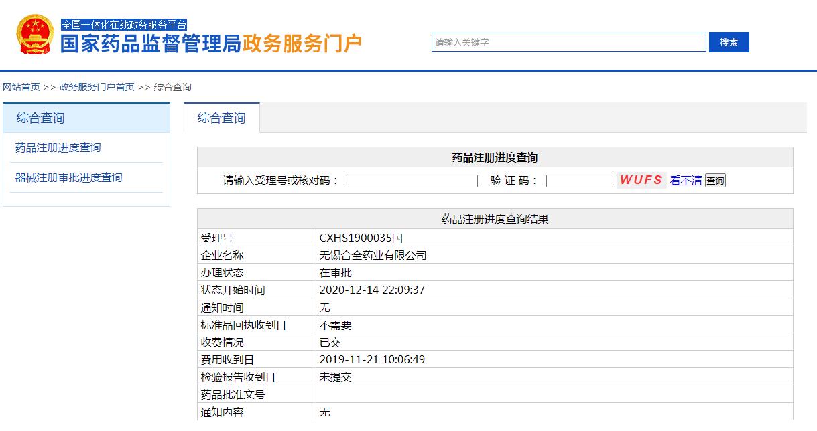This screenshot has height=431, width=817.
Task: Open 网站首页 breadcrumb link
Action: click(x=21, y=87)
